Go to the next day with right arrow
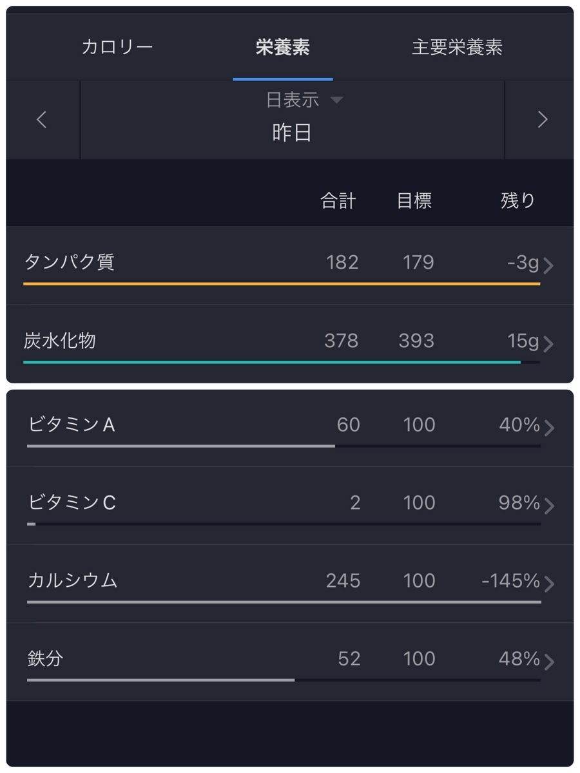This screenshot has height=773, width=580. [x=543, y=120]
